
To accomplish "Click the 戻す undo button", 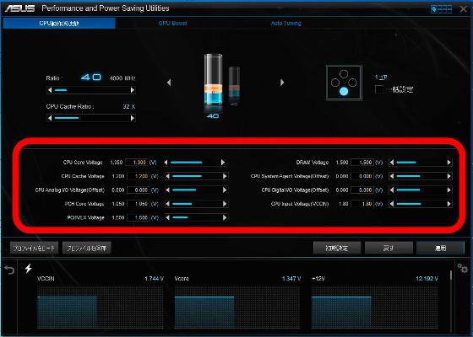I will point(389,249).
